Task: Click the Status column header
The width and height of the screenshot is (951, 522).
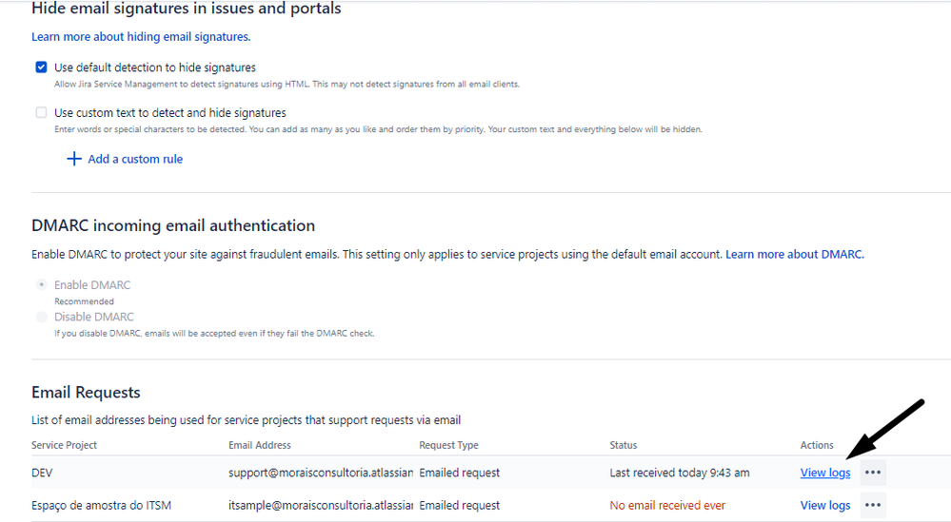Action: click(x=624, y=445)
